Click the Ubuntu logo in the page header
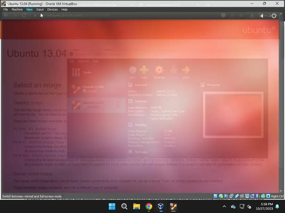This screenshot has height=213, width=285. (x=259, y=30)
